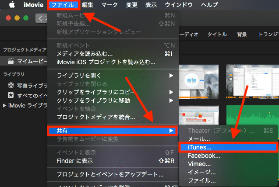Image resolution: width=279 pixels, height=187 pixels.
Task: Select プロジェクトメディアを統合... menu item
Action: tap(113, 117)
